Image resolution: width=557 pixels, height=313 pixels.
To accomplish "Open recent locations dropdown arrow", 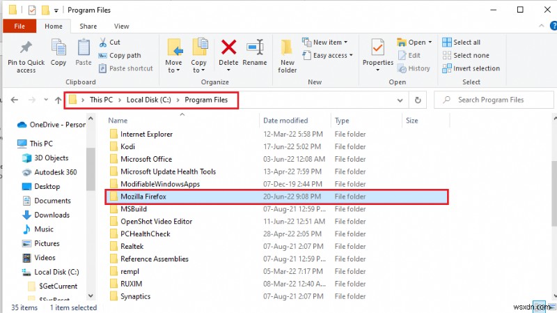I will click(x=46, y=100).
